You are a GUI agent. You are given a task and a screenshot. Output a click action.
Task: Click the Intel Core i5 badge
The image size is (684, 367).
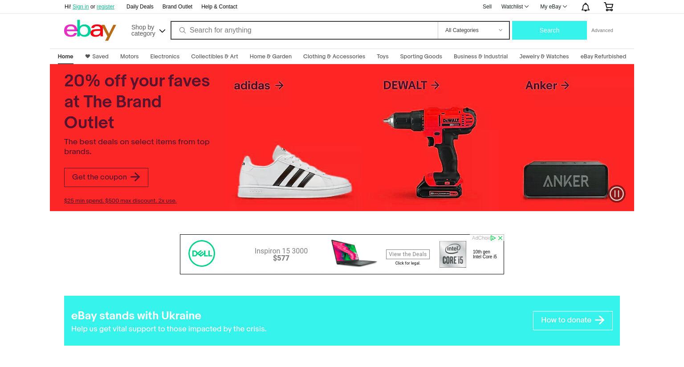point(453,254)
